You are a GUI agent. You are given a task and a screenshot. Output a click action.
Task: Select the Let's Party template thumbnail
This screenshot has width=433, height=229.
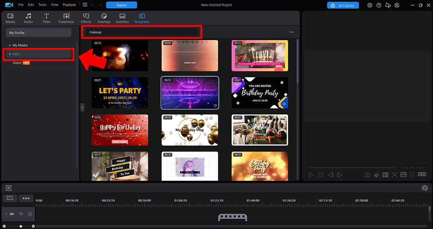pyautogui.click(x=120, y=93)
